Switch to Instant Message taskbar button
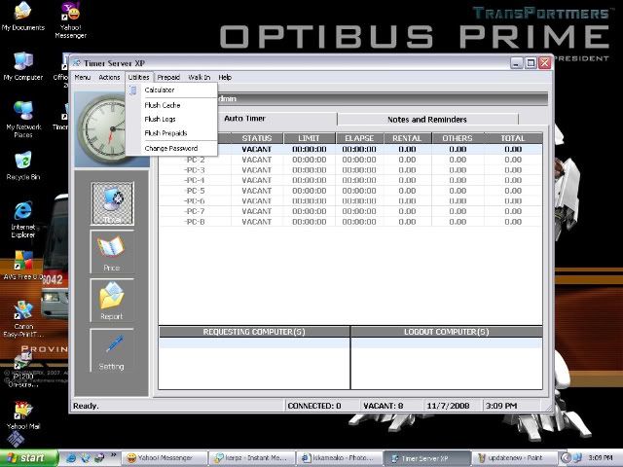This screenshot has width=623, height=467. point(252,458)
